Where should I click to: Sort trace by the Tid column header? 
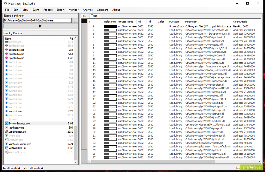point(149,22)
